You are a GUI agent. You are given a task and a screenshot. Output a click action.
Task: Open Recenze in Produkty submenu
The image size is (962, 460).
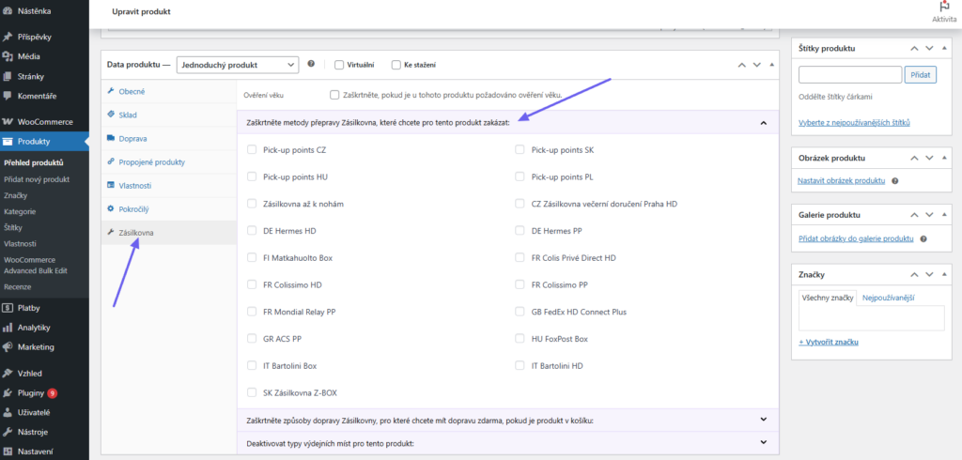click(17, 286)
